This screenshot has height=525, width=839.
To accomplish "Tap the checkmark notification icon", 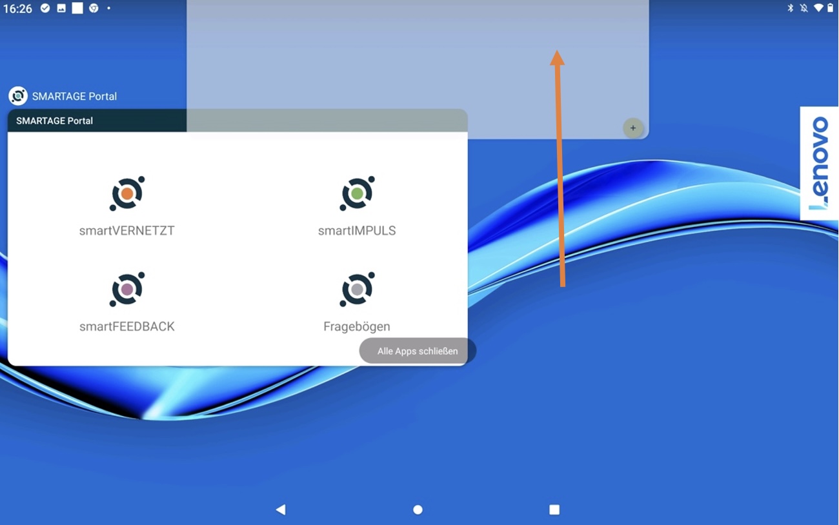I will pos(45,8).
